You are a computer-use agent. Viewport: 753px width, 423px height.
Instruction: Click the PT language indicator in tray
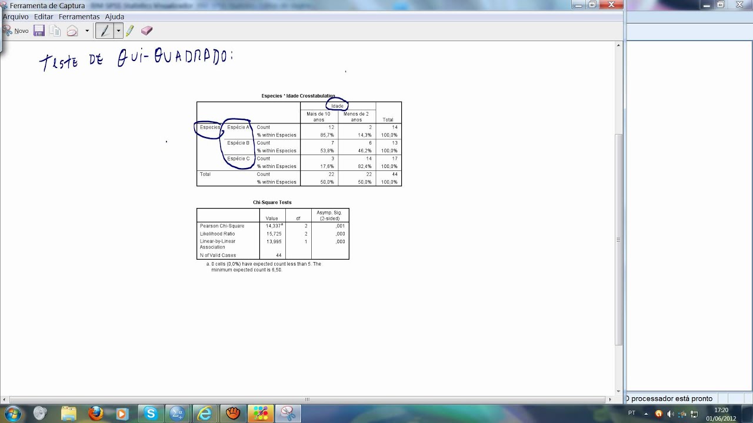click(632, 413)
